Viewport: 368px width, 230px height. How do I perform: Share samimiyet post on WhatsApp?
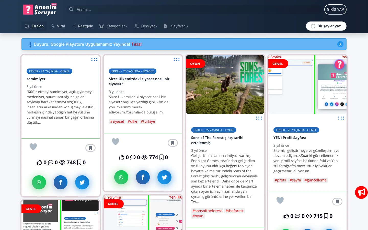39,182
